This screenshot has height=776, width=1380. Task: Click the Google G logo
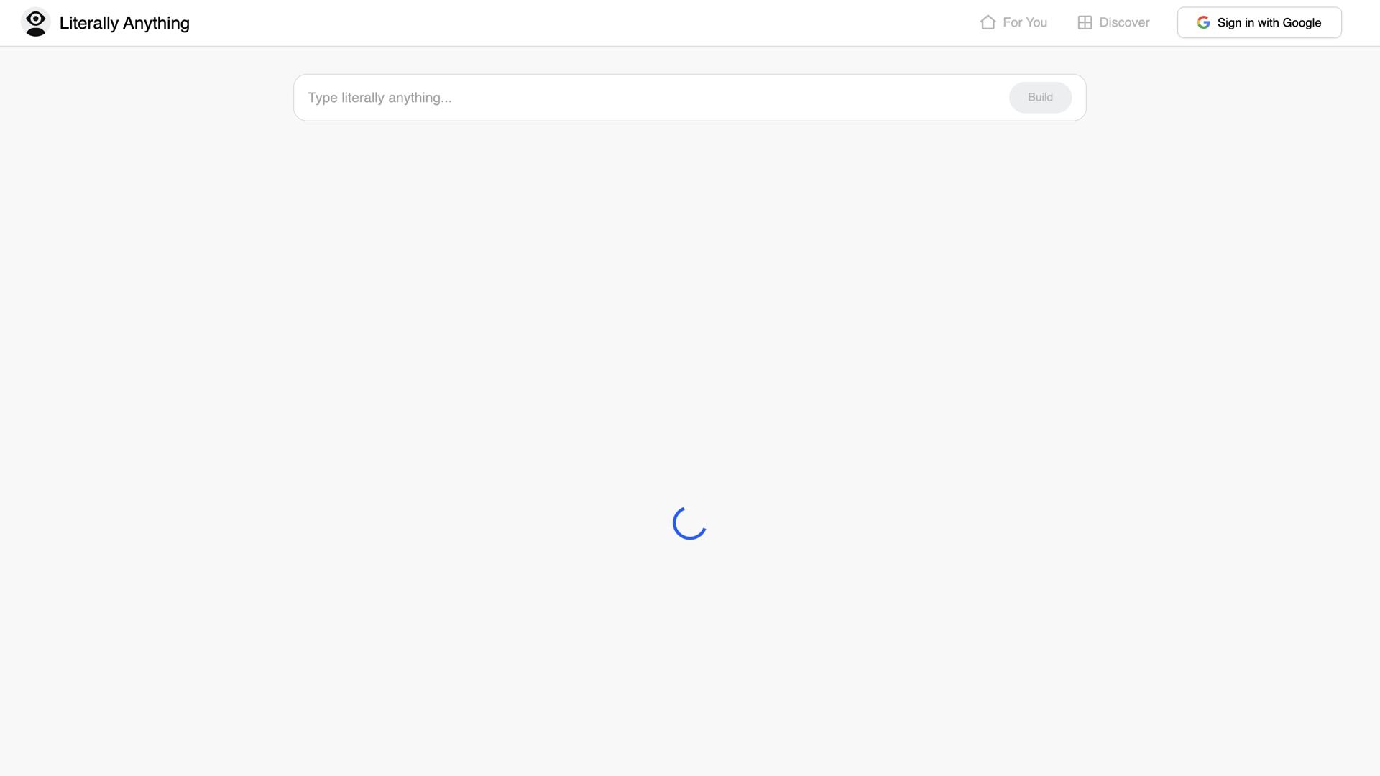1203,22
